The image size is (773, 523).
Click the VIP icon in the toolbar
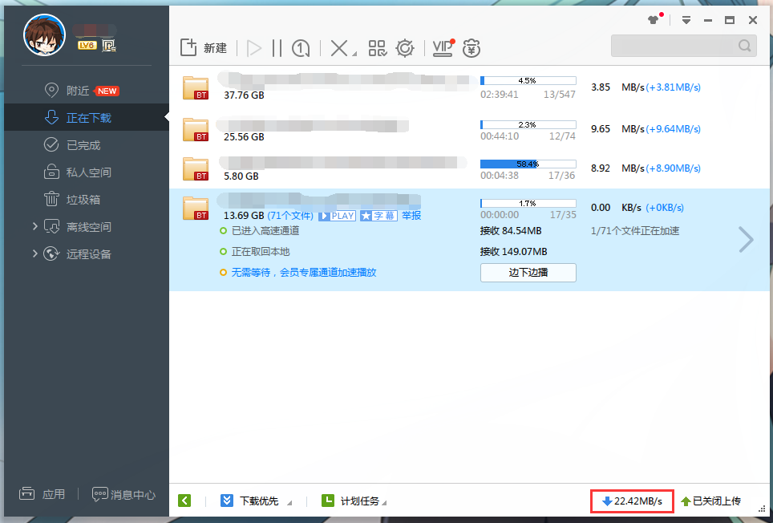(x=443, y=48)
